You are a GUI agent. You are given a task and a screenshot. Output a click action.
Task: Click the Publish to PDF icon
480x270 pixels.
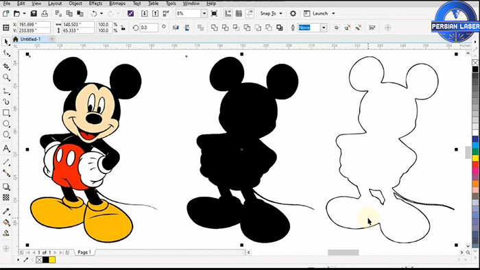166,14
